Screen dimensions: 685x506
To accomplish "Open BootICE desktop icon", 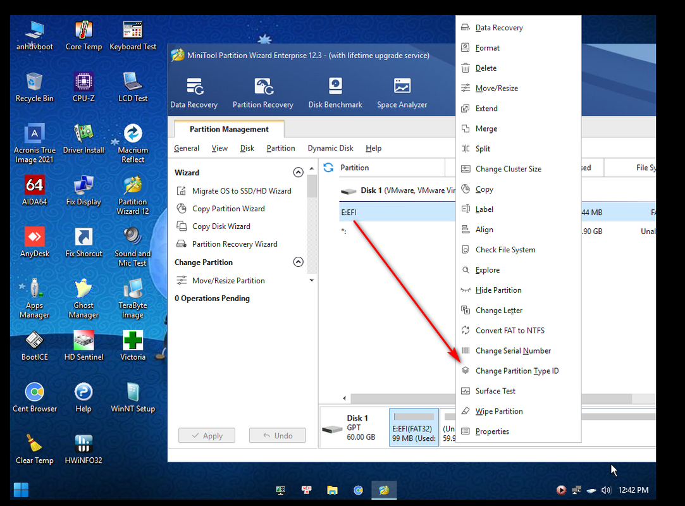I will (35, 346).
